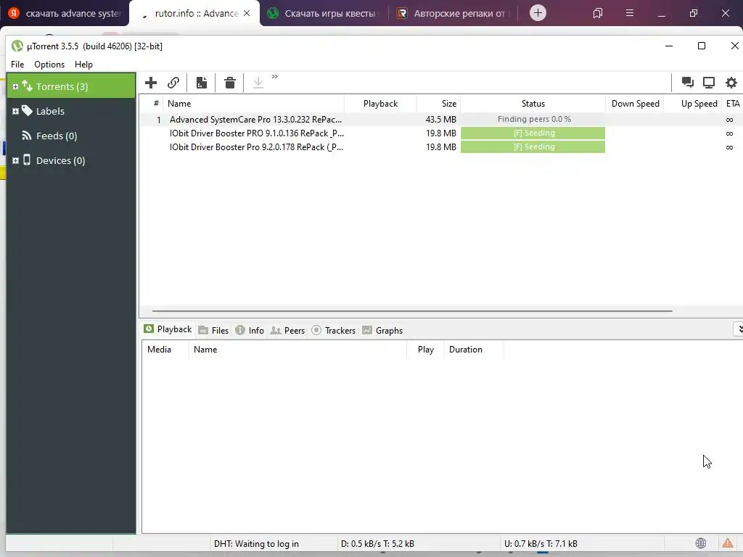Screen dimensions: 743x557
Task: Select IObit Driver Booster PRO 9.1.0.136 torrent
Action: [256, 133]
